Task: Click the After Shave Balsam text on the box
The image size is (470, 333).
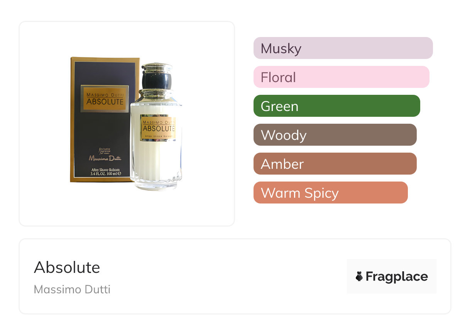Action: [105, 169]
